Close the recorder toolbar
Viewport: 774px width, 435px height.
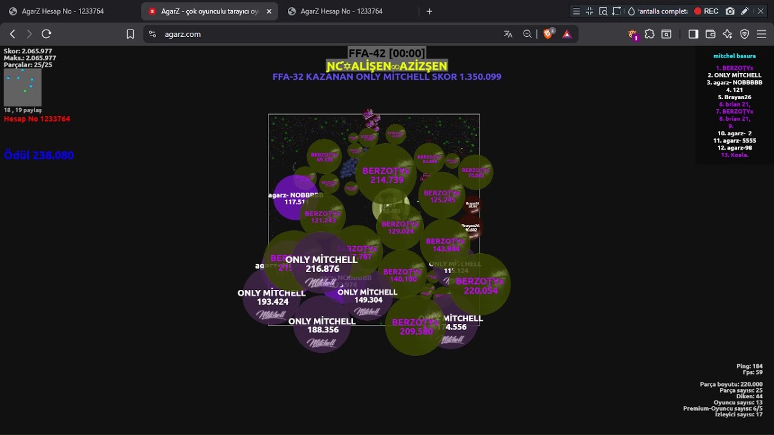(761, 11)
